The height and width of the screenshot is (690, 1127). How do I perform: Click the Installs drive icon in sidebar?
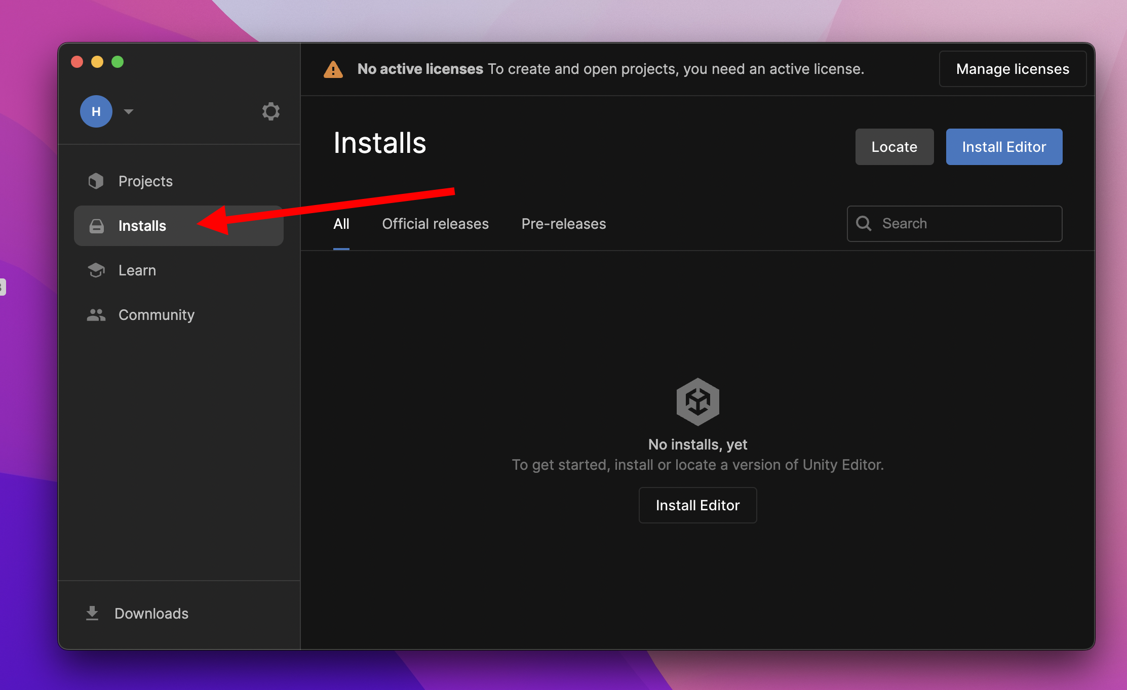coord(96,226)
